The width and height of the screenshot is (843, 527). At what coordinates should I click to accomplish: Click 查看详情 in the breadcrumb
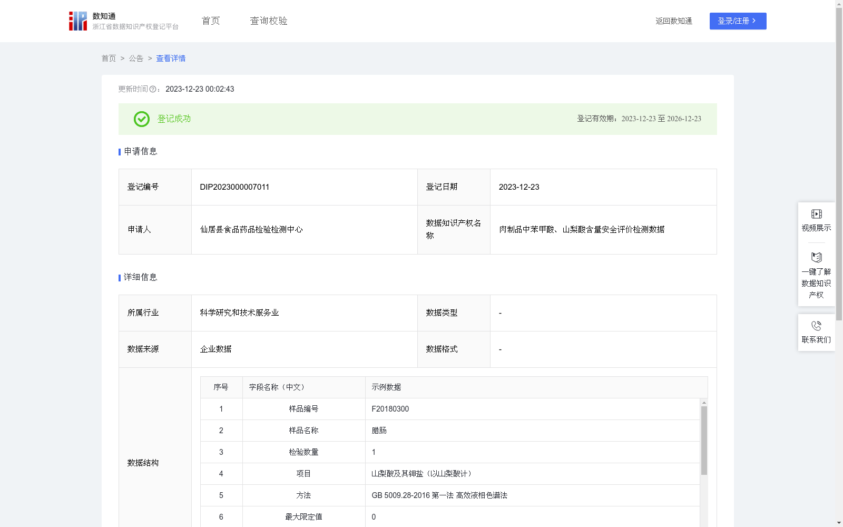[x=171, y=58]
